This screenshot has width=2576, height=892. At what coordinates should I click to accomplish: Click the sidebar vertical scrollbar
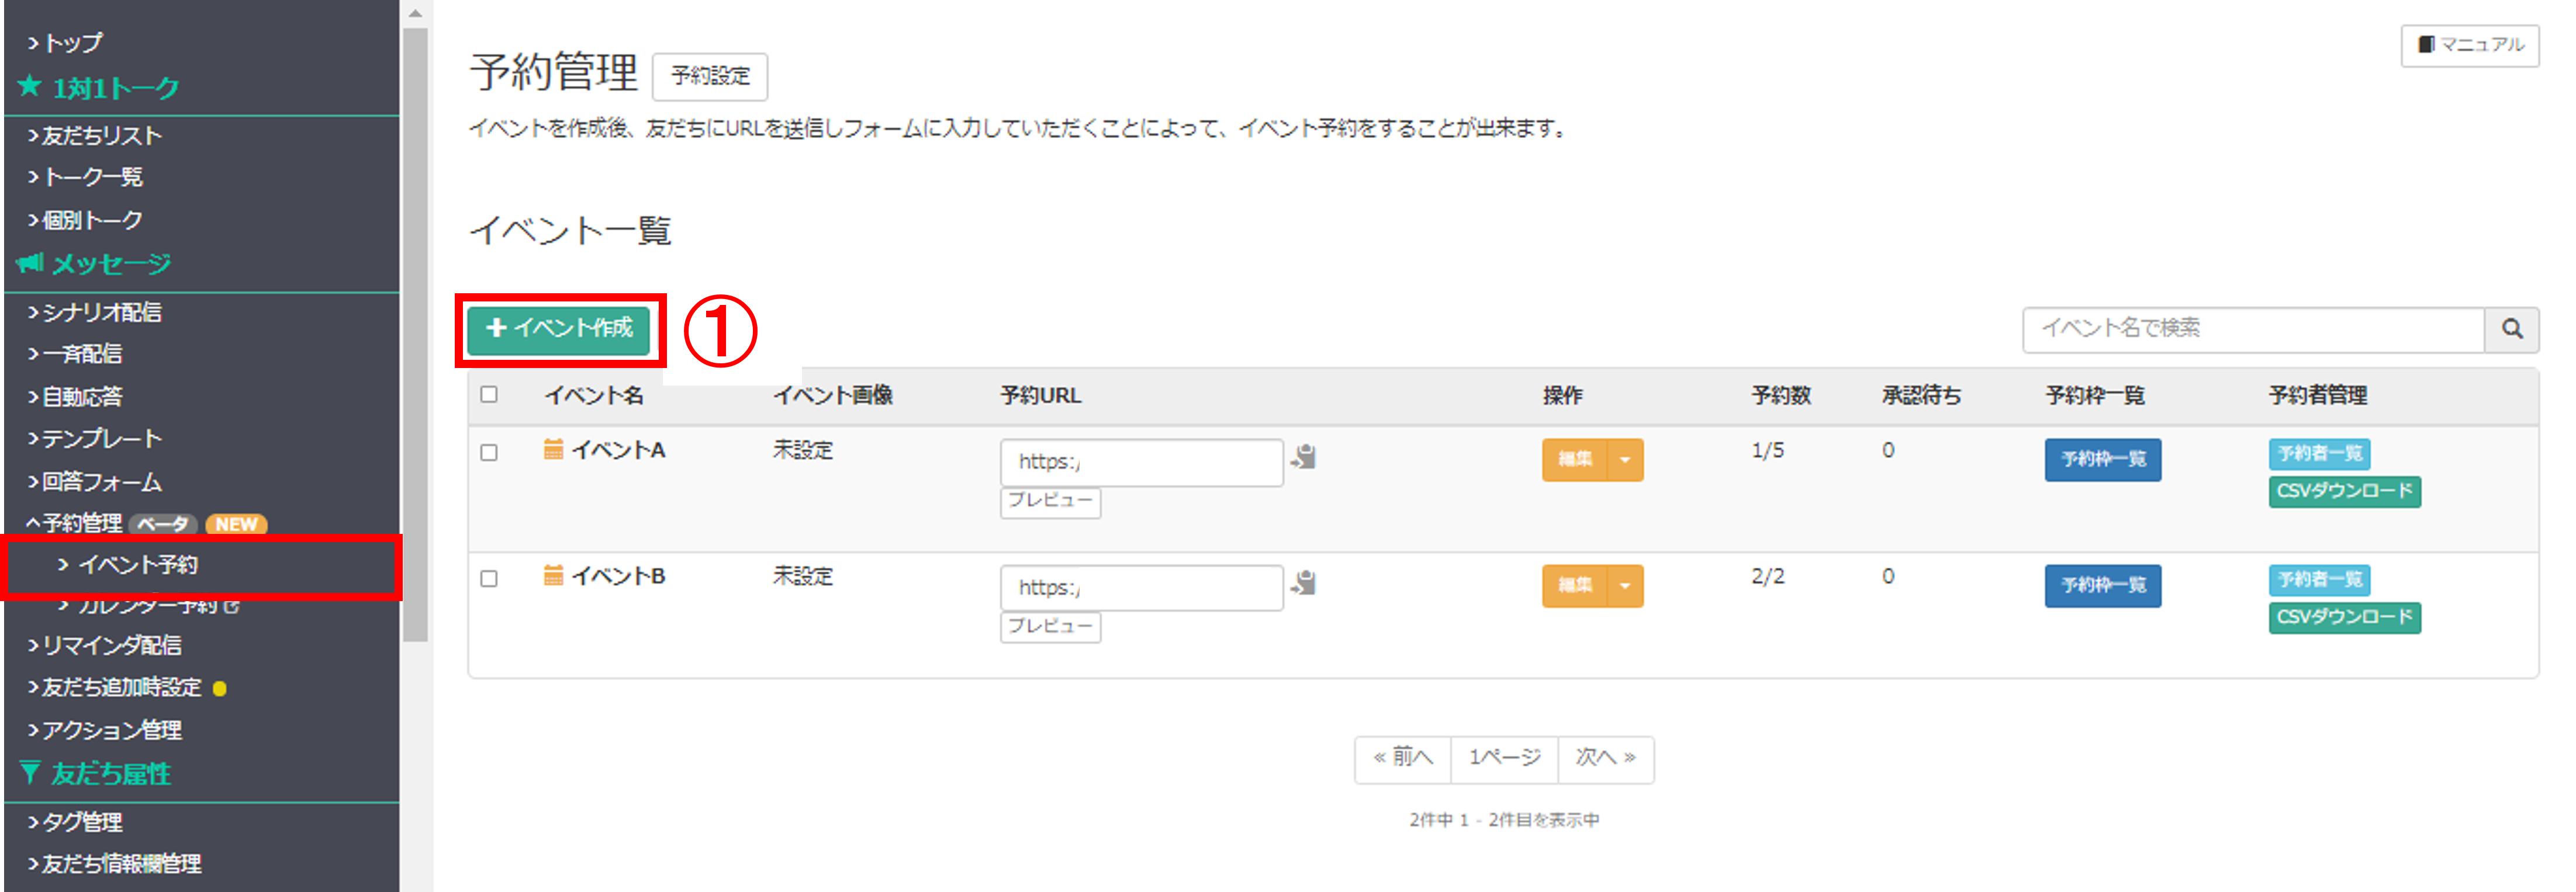click(x=415, y=336)
